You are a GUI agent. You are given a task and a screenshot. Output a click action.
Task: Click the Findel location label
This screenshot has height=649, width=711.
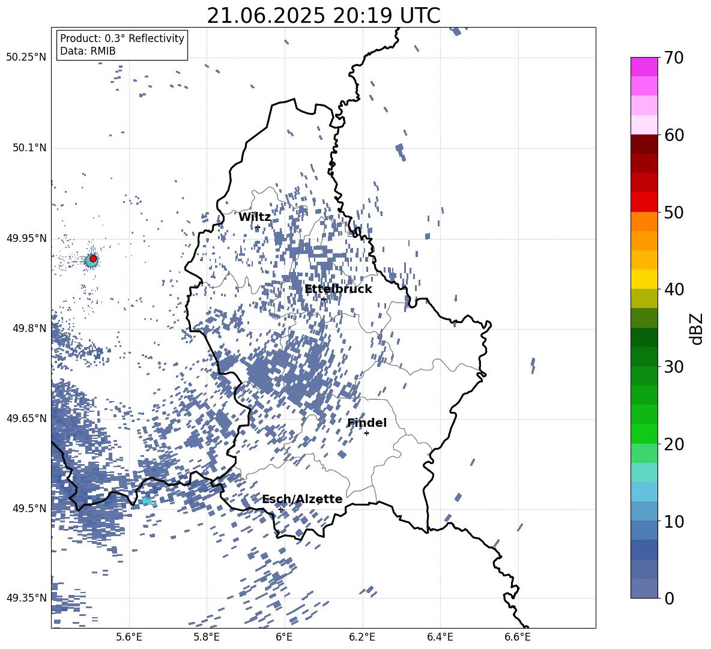tap(367, 423)
